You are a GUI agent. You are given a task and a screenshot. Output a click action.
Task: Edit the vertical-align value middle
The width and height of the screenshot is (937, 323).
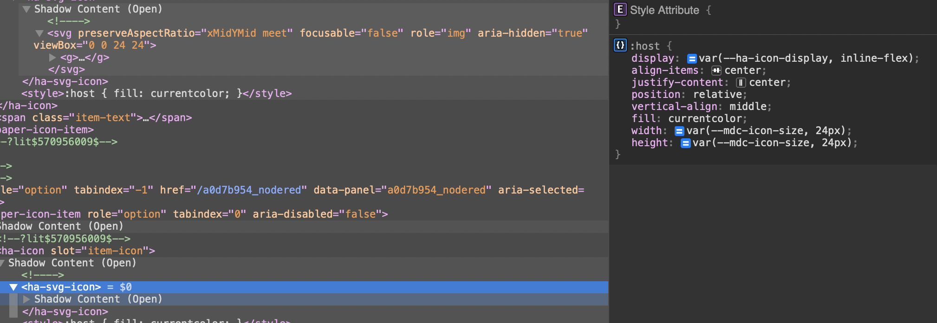(x=748, y=107)
